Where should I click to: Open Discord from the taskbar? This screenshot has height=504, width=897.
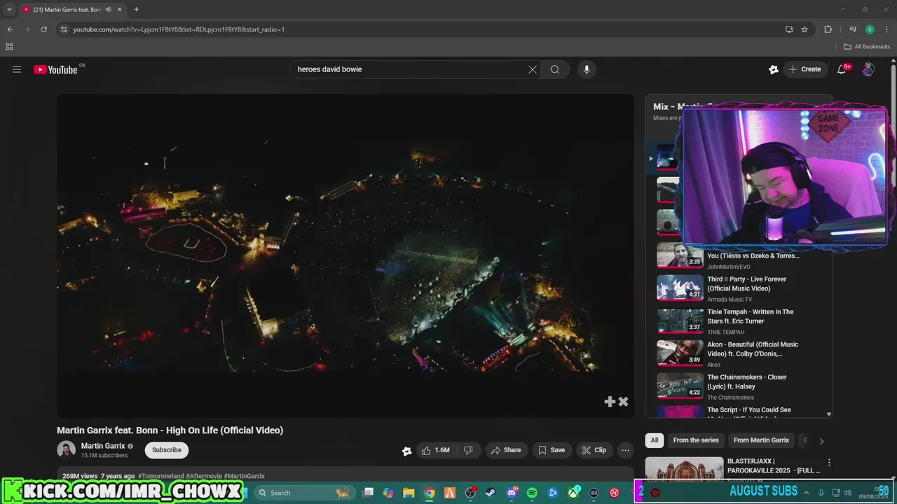point(512,493)
